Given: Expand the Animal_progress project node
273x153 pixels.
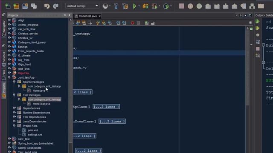Looking at the screenshot, I should pos(10,25).
